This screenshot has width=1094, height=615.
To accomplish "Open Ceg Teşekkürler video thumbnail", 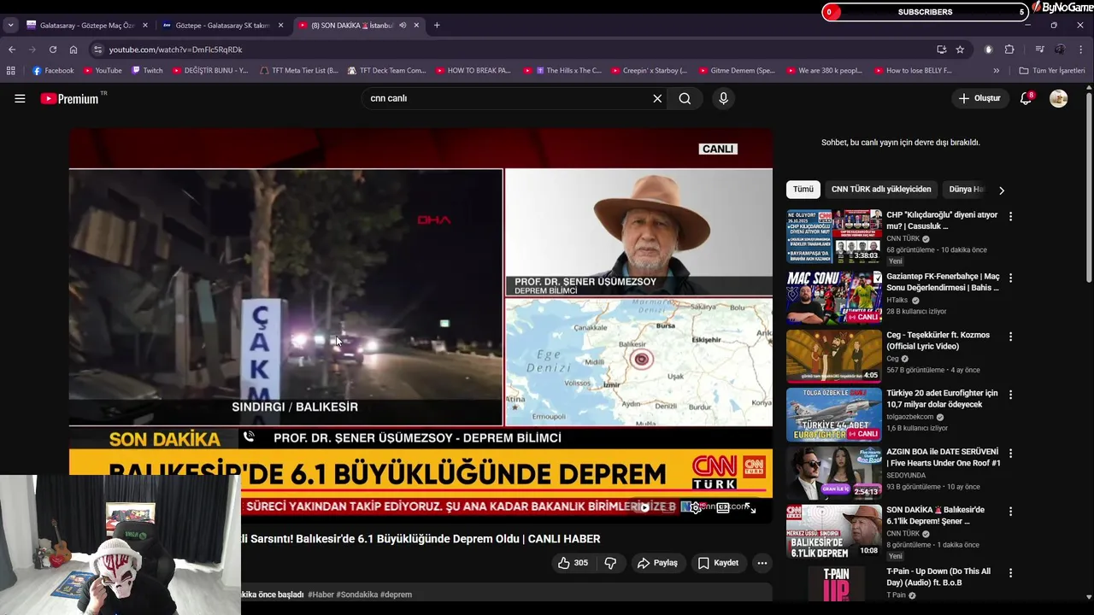I will [834, 356].
